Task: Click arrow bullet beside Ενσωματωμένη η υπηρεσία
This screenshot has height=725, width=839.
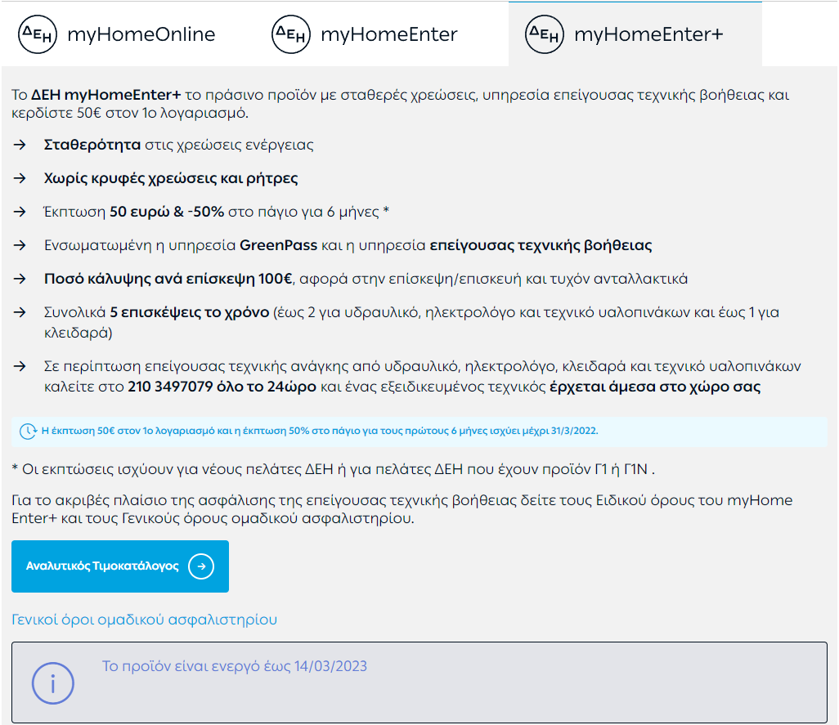Action: (x=20, y=245)
